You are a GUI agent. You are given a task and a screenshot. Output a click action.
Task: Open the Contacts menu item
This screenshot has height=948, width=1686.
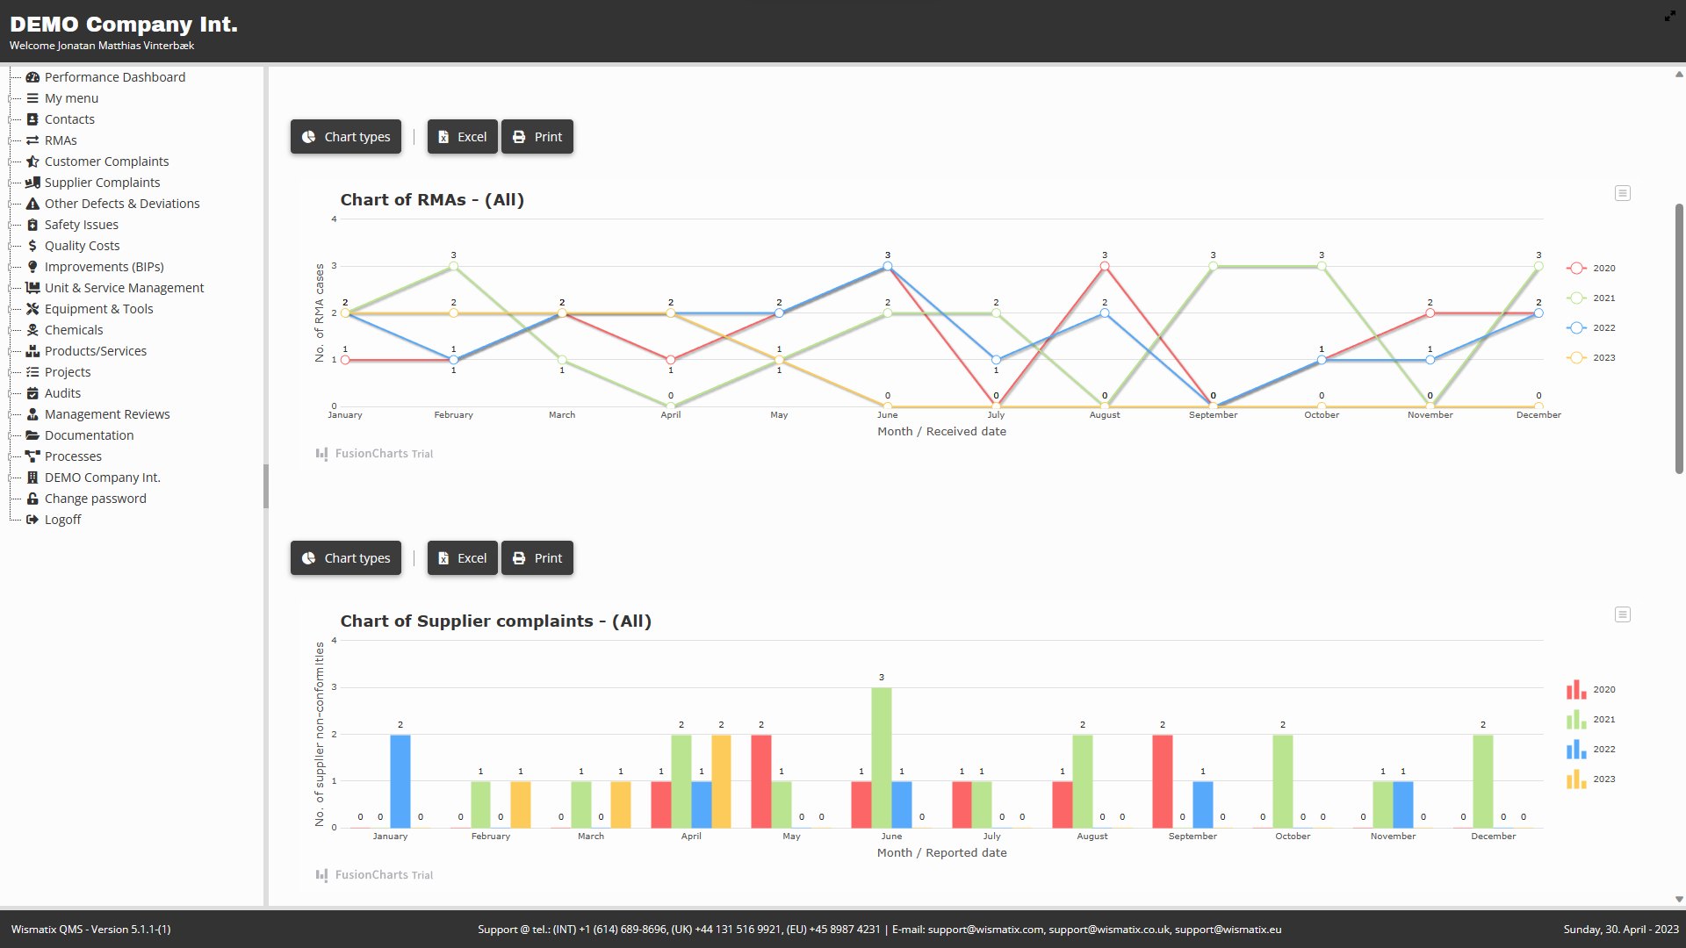click(69, 119)
